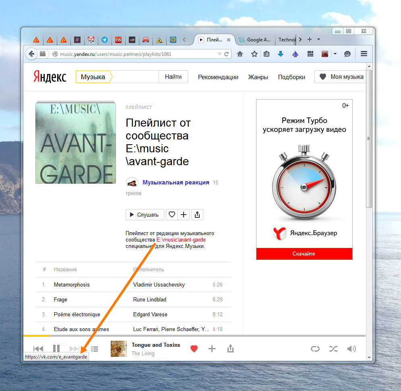Click the blue upward arrow toolbar icon
The width and height of the screenshot is (401, 391).
[x=295, y=54]
